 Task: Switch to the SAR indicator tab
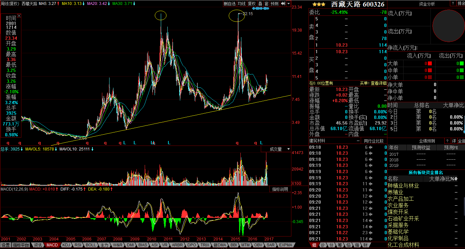point(271,245)
